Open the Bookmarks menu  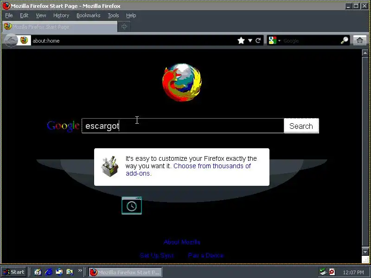pos(89,15)
